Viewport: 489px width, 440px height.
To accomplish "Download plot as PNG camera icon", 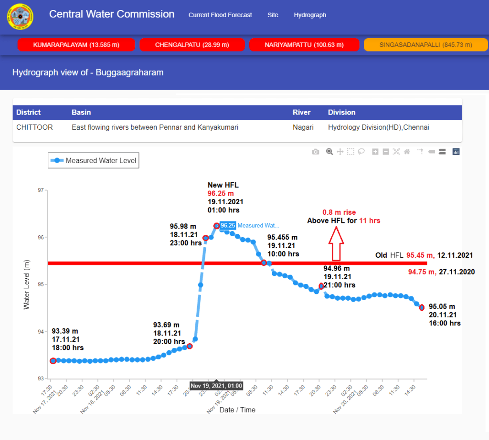I will click(x=316, y=152).
